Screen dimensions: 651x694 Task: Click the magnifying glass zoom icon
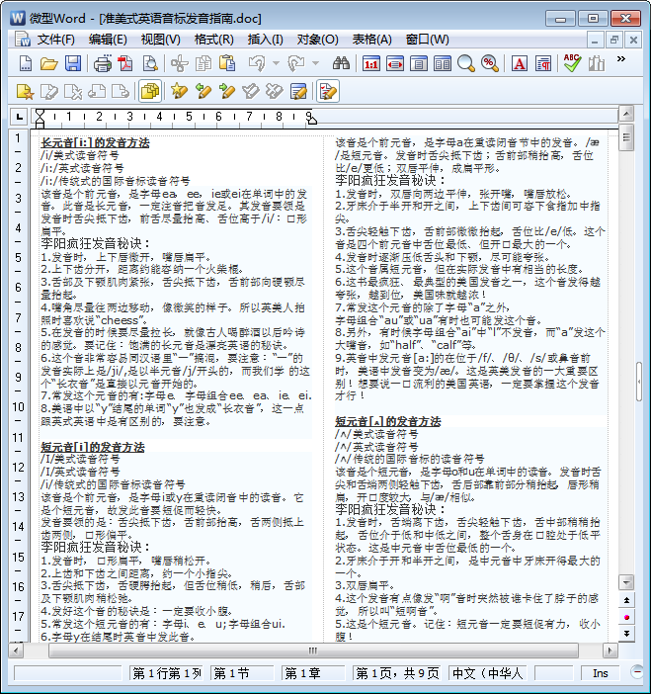(465, 63)
